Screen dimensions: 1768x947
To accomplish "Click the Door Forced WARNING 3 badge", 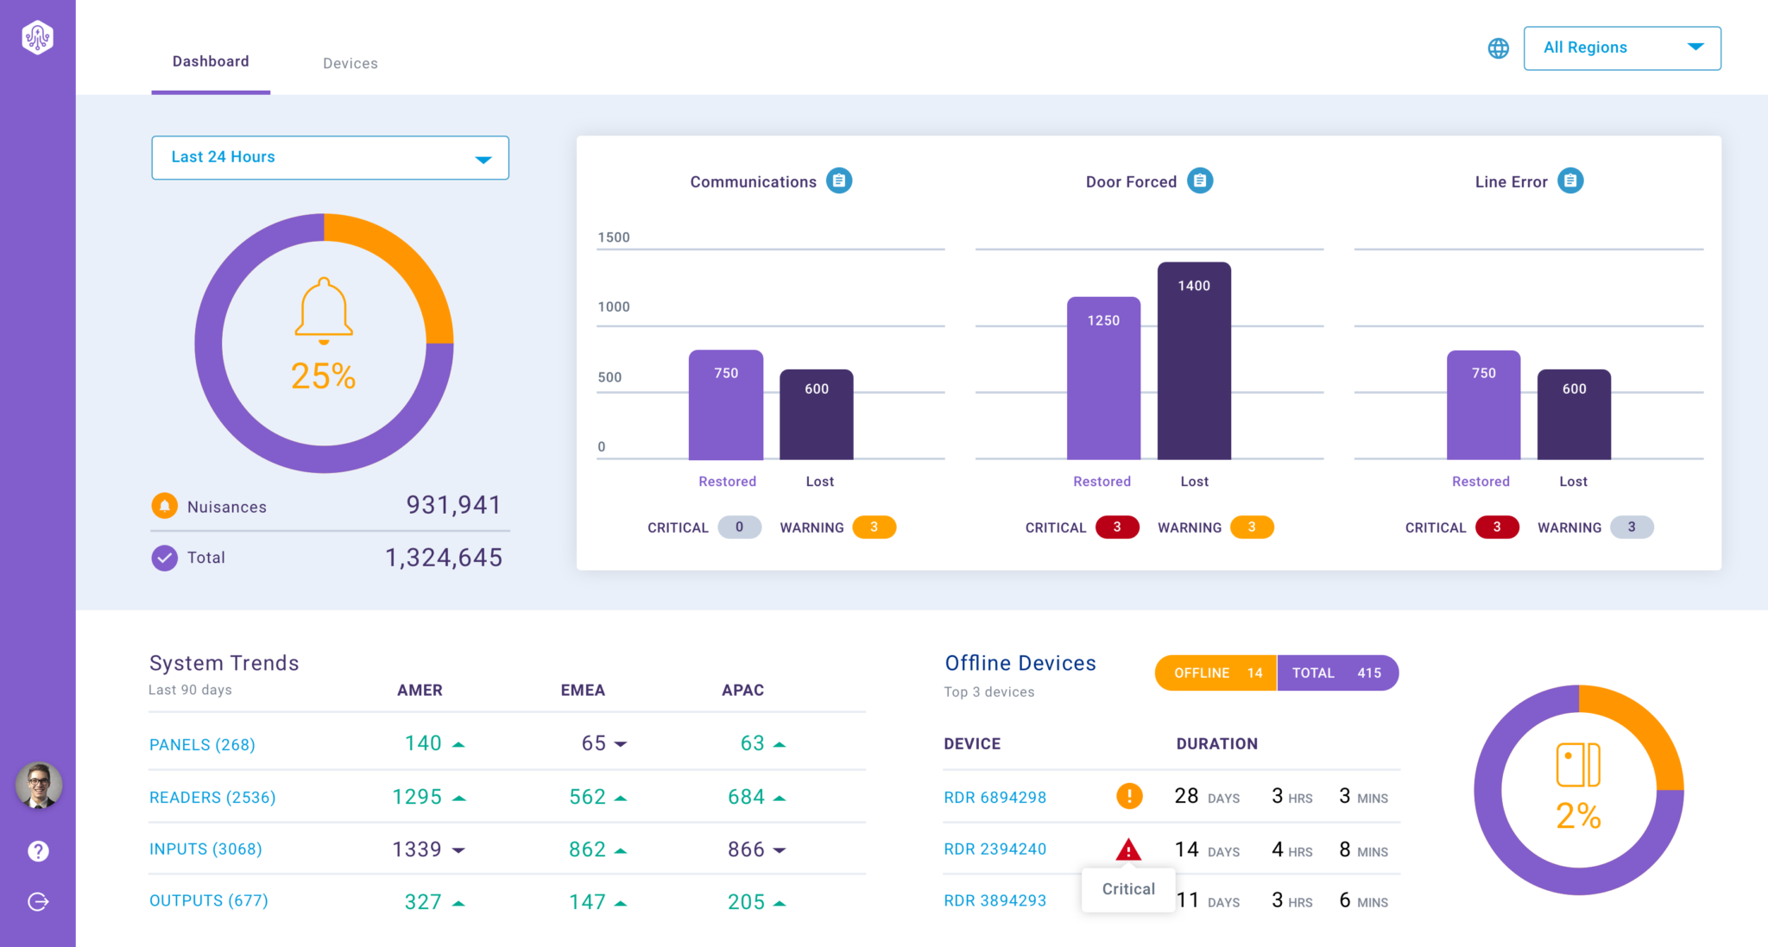I will tap(1252, 527).
